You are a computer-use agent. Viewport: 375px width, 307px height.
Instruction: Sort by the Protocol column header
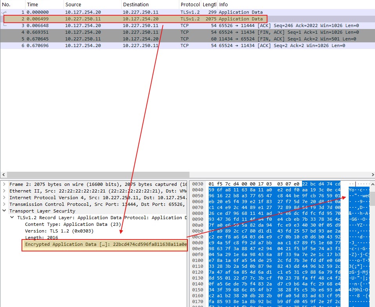tap(190, 4)
